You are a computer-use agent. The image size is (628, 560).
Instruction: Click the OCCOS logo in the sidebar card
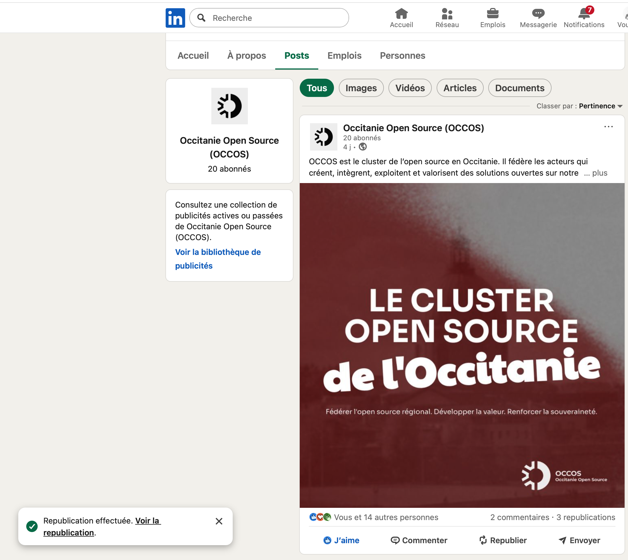230,106
